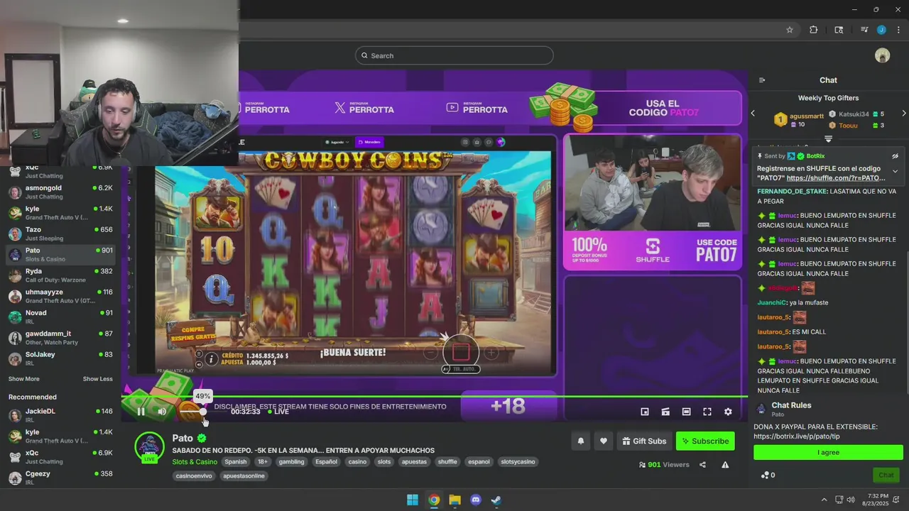Open the user account avatar menu

882,55
